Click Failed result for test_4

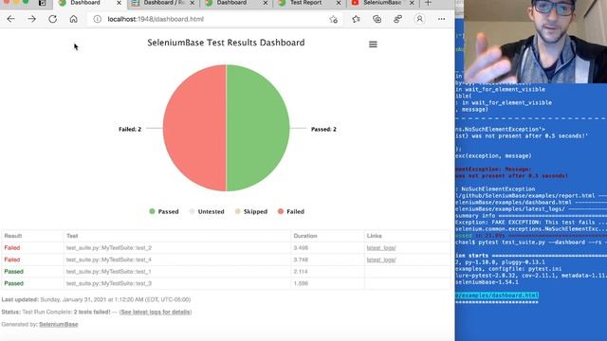[x=12, y=260]
